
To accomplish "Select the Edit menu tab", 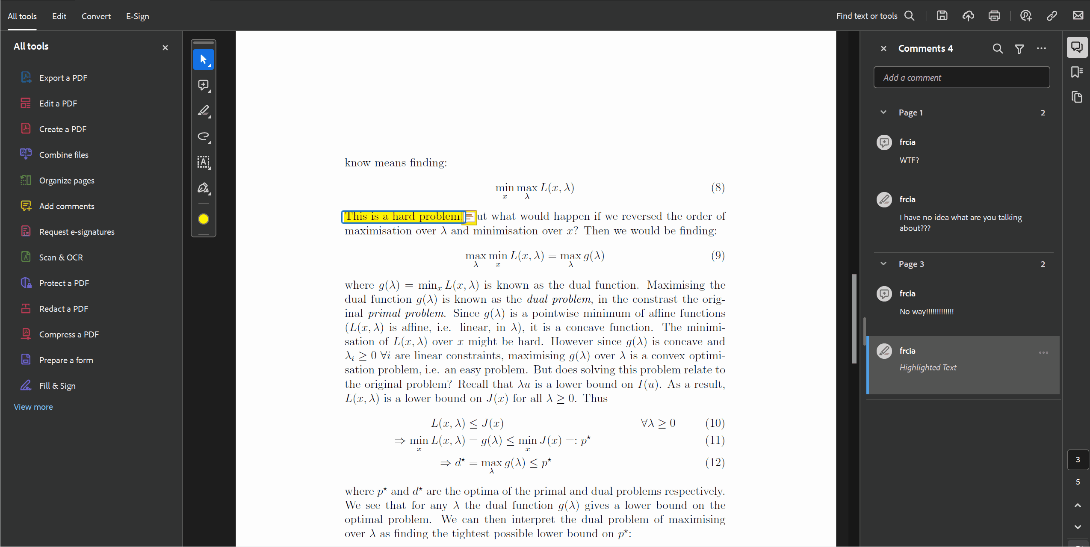I will pos(60,15).
